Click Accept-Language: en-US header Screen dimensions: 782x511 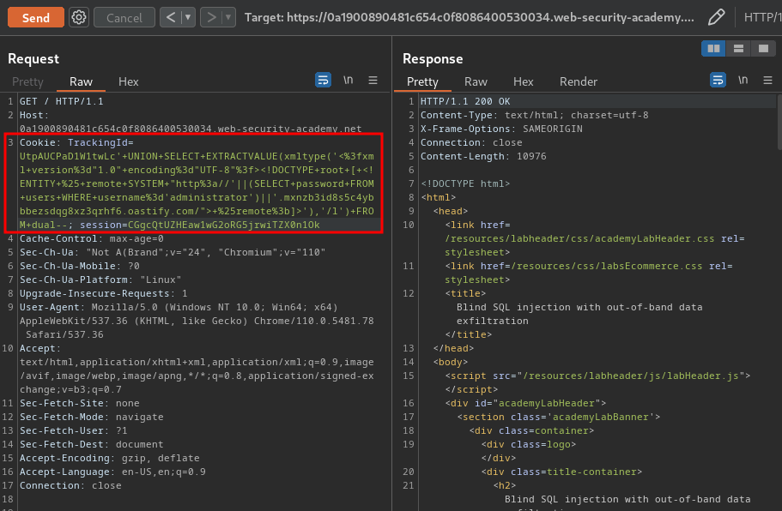click(x=112, y=472)
